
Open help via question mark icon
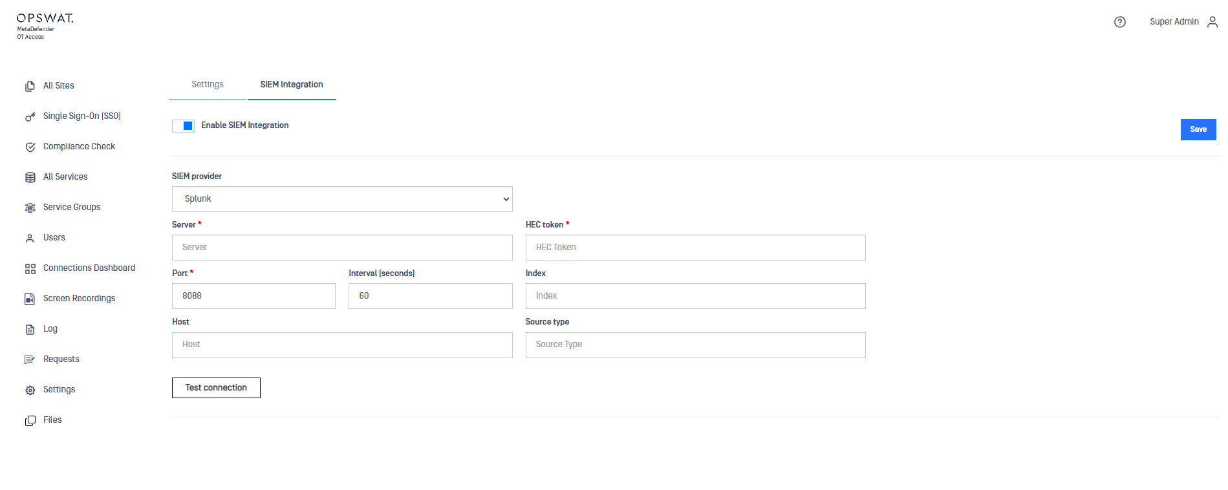pyautogui.click(x=1120, y=22)
